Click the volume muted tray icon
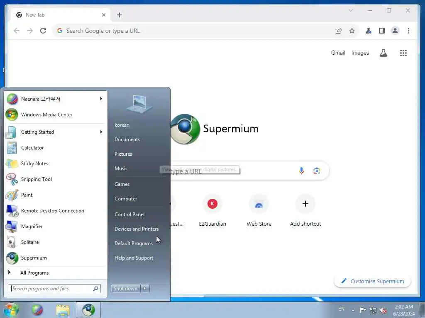The height and width of the screenshot is (318, 425). pyautogui.click(x=383, y=310)
